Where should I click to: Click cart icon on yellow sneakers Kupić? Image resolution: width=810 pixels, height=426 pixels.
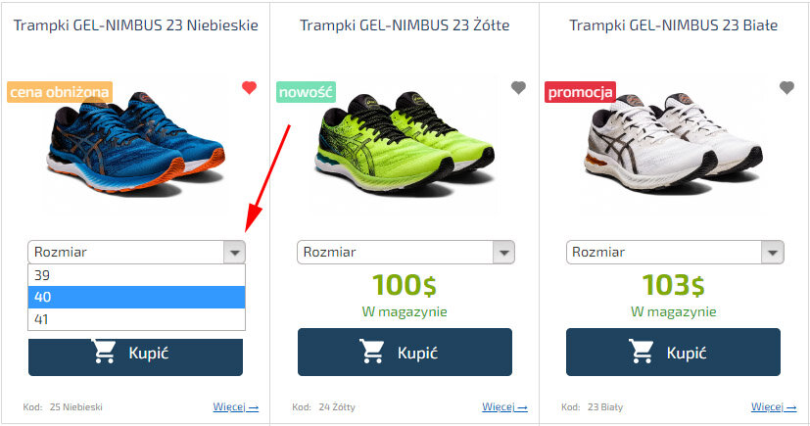click(x=372, y=352)
